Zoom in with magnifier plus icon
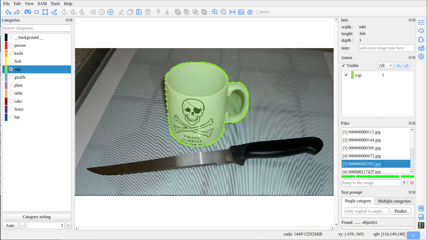The width and height of the screenshot is (427, 240). coord(215,12)
